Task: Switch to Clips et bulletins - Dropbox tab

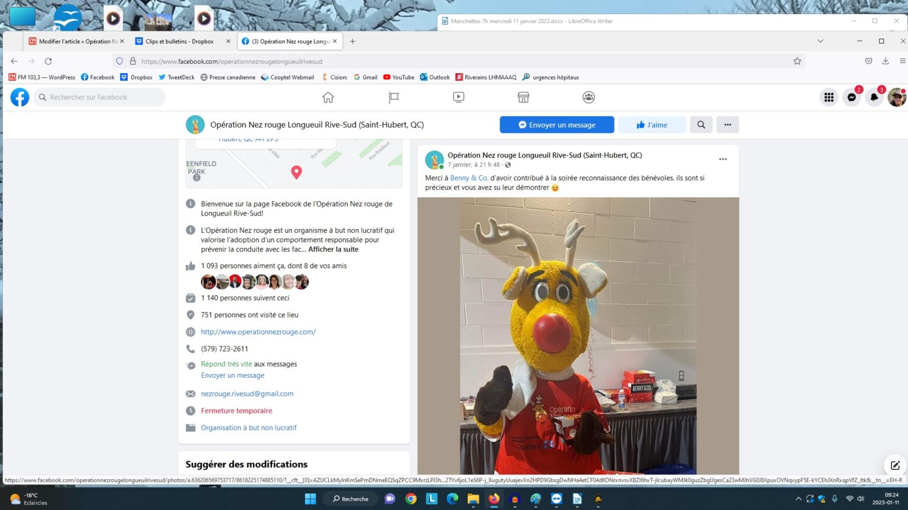Action: coord(179,41)
